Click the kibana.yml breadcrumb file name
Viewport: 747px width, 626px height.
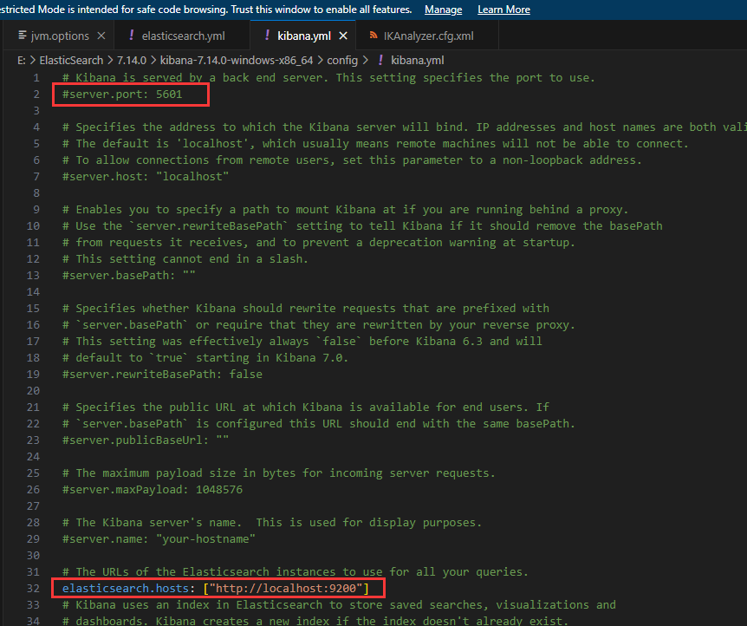418,61
